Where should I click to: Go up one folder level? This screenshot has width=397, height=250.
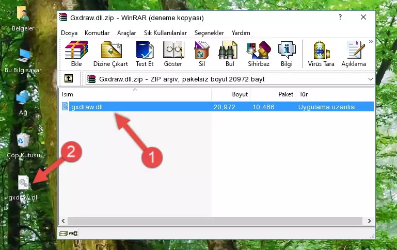[69, 79]
